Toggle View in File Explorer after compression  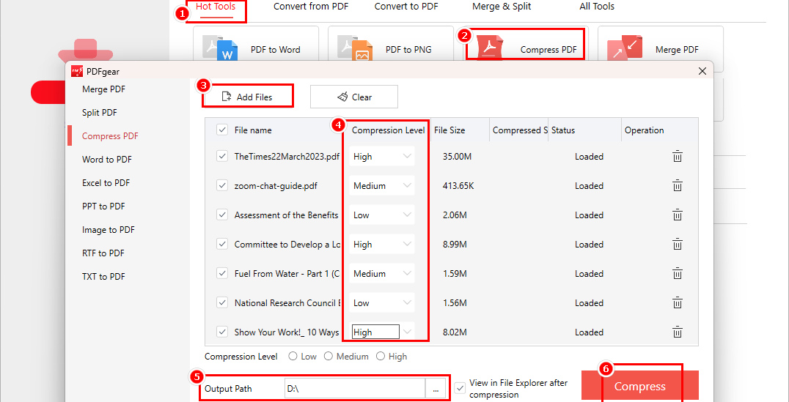[x=460, y=388]
